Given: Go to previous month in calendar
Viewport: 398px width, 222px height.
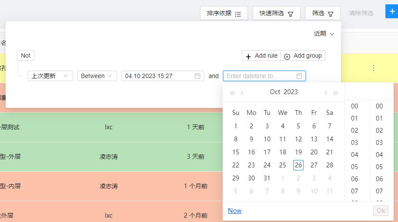Looking at the screenshot, I should (242, 93).
